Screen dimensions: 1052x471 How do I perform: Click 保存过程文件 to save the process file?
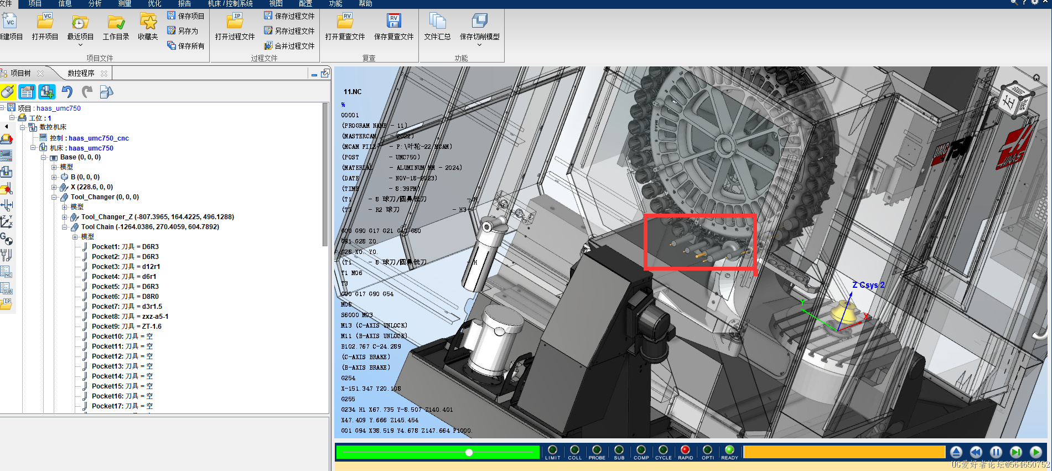[289, 16]
